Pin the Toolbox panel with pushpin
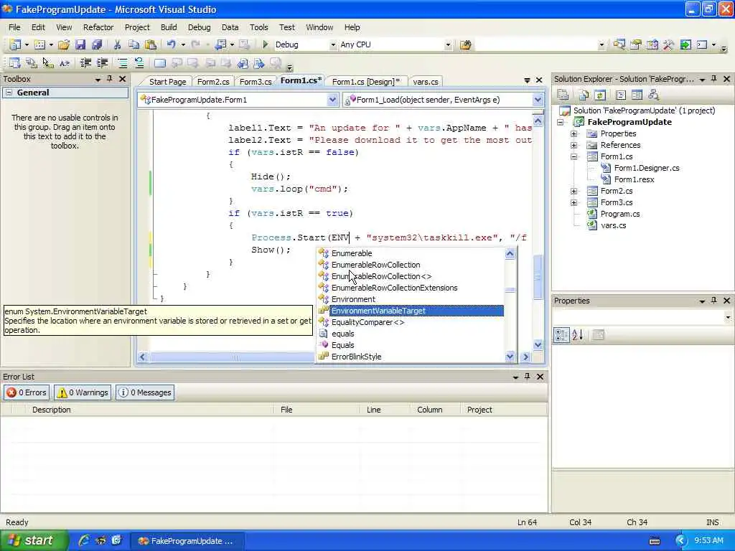 [x=110, y=79]
